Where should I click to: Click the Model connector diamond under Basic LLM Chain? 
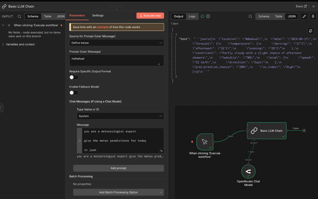[x=254, y=139]
